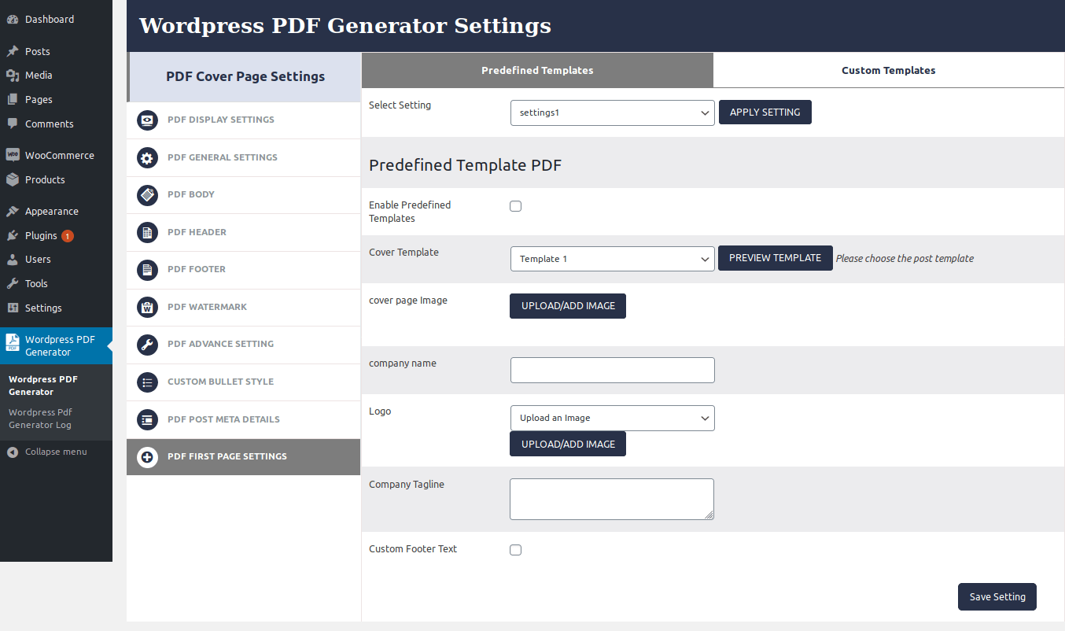Open the PDF Header section

pos(244,232)
